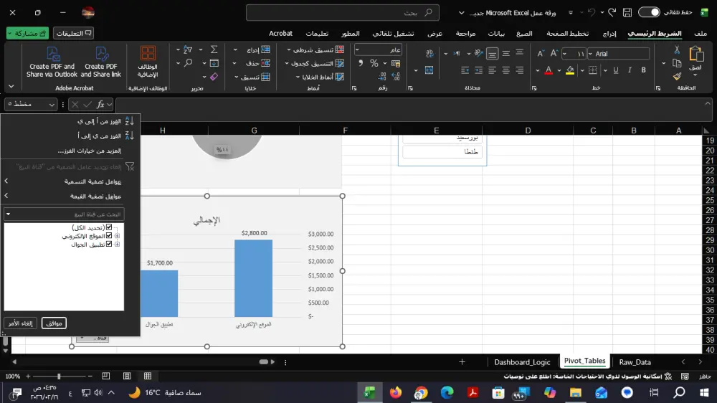Open the Add-ins icon (الوظائف الإضافية)
717x403 pixels.
click(148, 53)
